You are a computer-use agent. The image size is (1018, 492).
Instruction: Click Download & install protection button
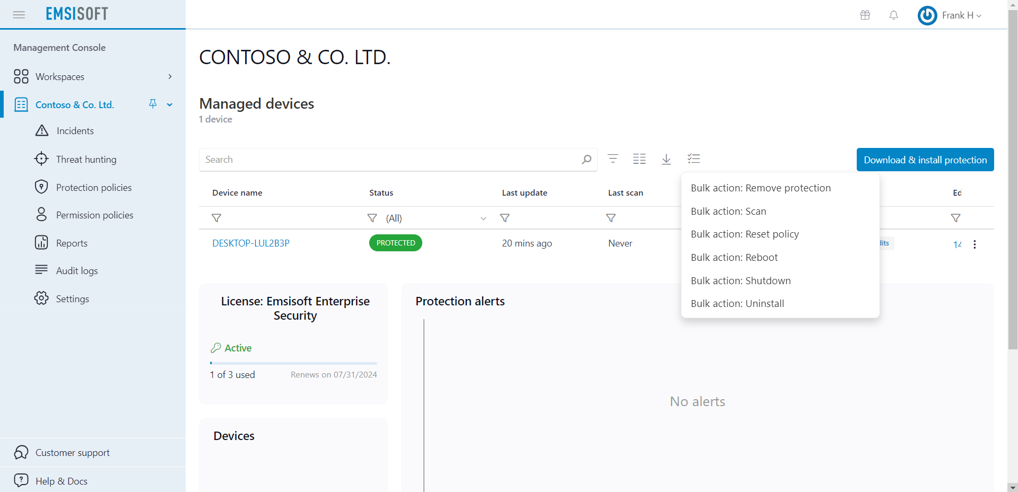point(925,160)
